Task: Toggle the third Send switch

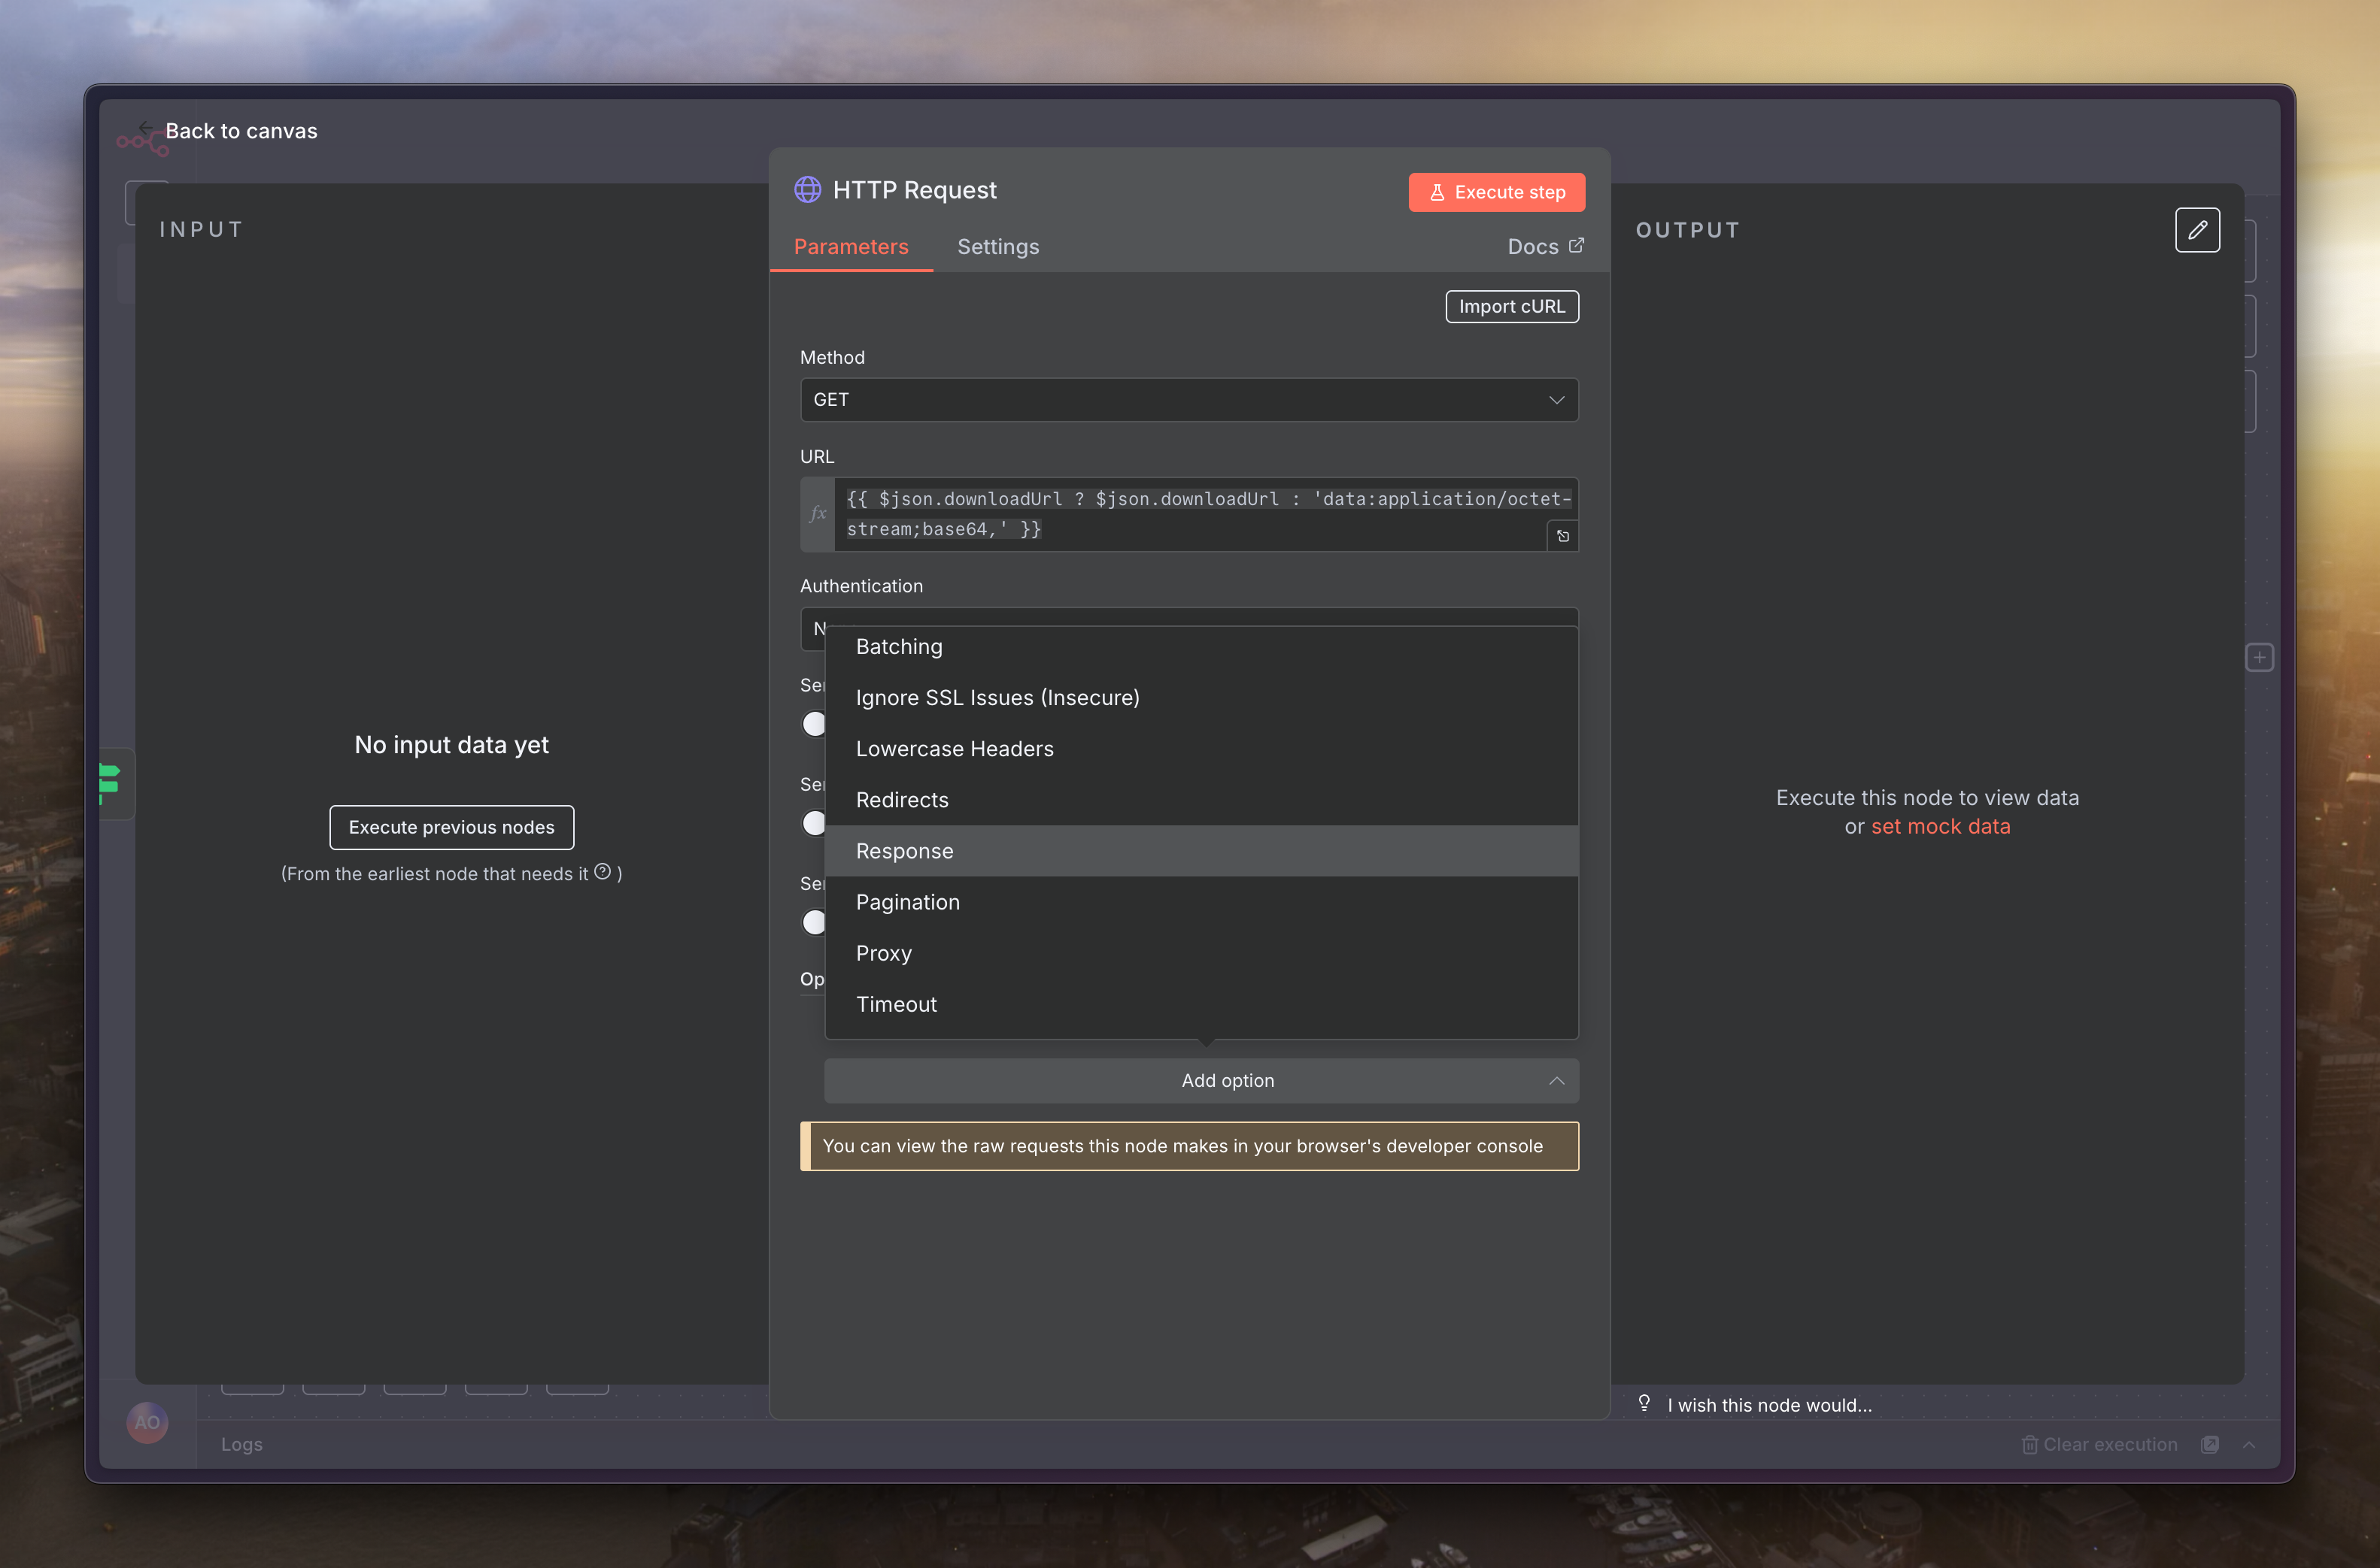Action: tap(815, 922)
